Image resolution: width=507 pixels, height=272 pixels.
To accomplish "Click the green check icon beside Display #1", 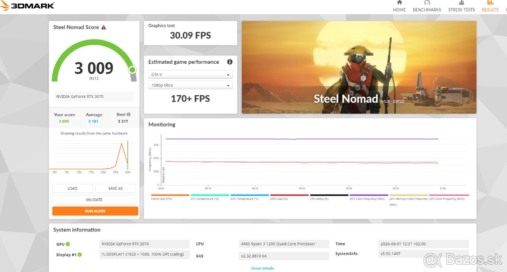I will [80, 255].
